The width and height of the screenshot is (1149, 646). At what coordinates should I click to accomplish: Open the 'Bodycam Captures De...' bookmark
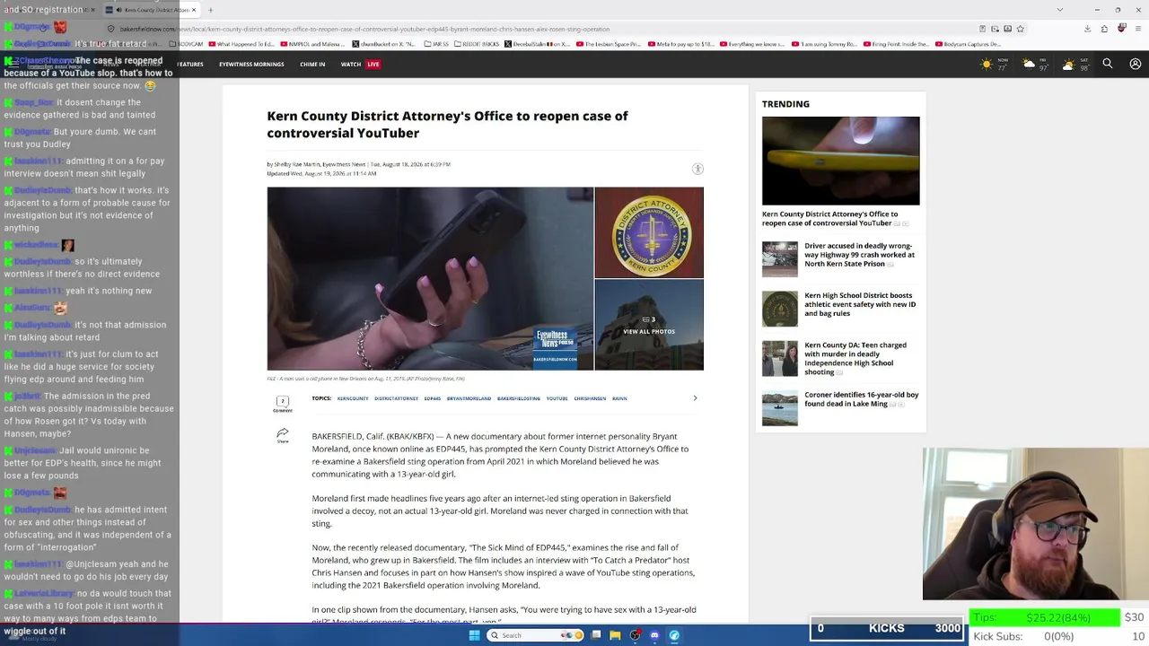click(x=968, y=44)
